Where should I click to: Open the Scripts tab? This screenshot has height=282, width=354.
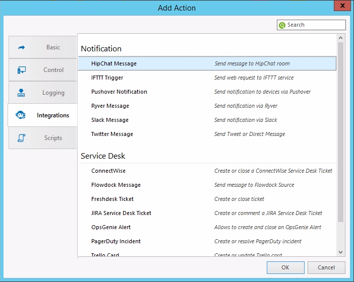pos(43,138)
